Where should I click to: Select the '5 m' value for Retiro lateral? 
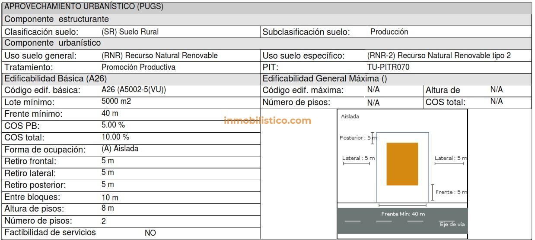[x=108, y=172]
